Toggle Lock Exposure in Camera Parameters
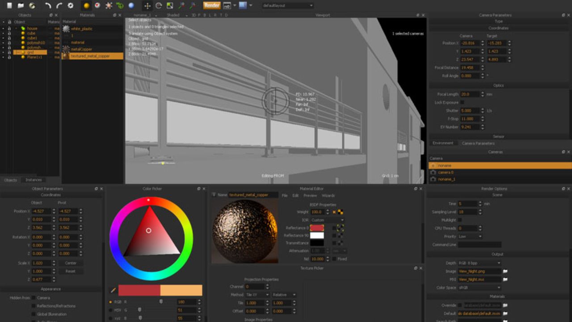This screenshot has width=572, height=322. click(462, 102)
